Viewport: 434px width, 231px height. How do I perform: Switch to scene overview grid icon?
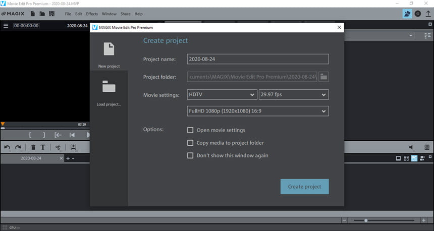[x=406, y=158]
